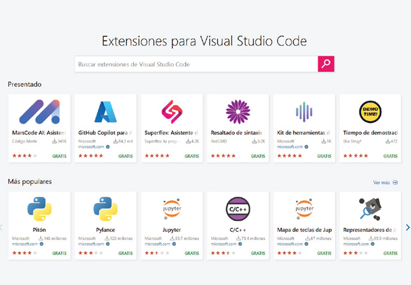
Task: Click microsoft.com link on GitHub Copilot card
Action: coord(91,147)
